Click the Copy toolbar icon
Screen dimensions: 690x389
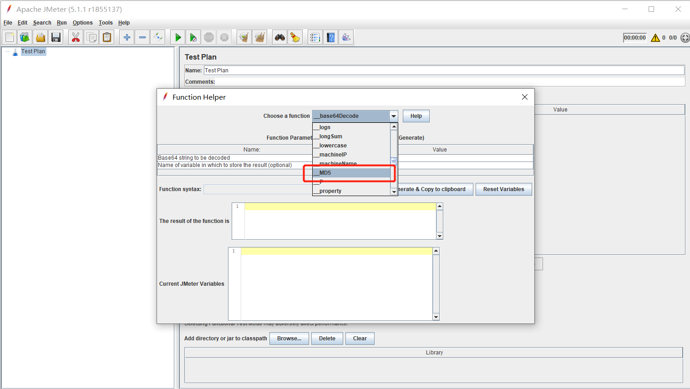coord(91,37)
